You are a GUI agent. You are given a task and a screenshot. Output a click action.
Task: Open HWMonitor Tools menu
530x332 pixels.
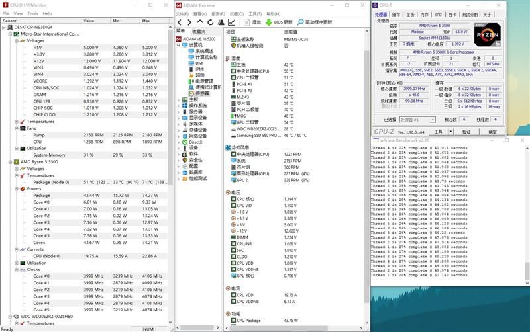click(32, 13)
